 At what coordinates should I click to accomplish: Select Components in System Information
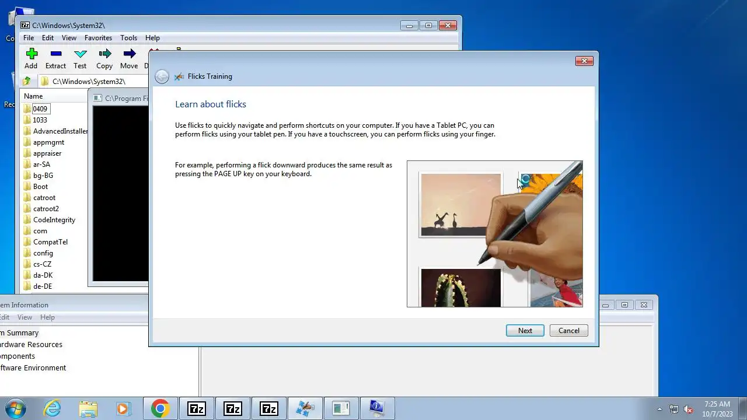tap(18, 356)
